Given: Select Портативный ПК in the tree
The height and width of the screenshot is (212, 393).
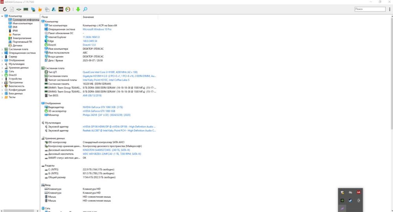Looking at the screenshot, I should [22, 42].
